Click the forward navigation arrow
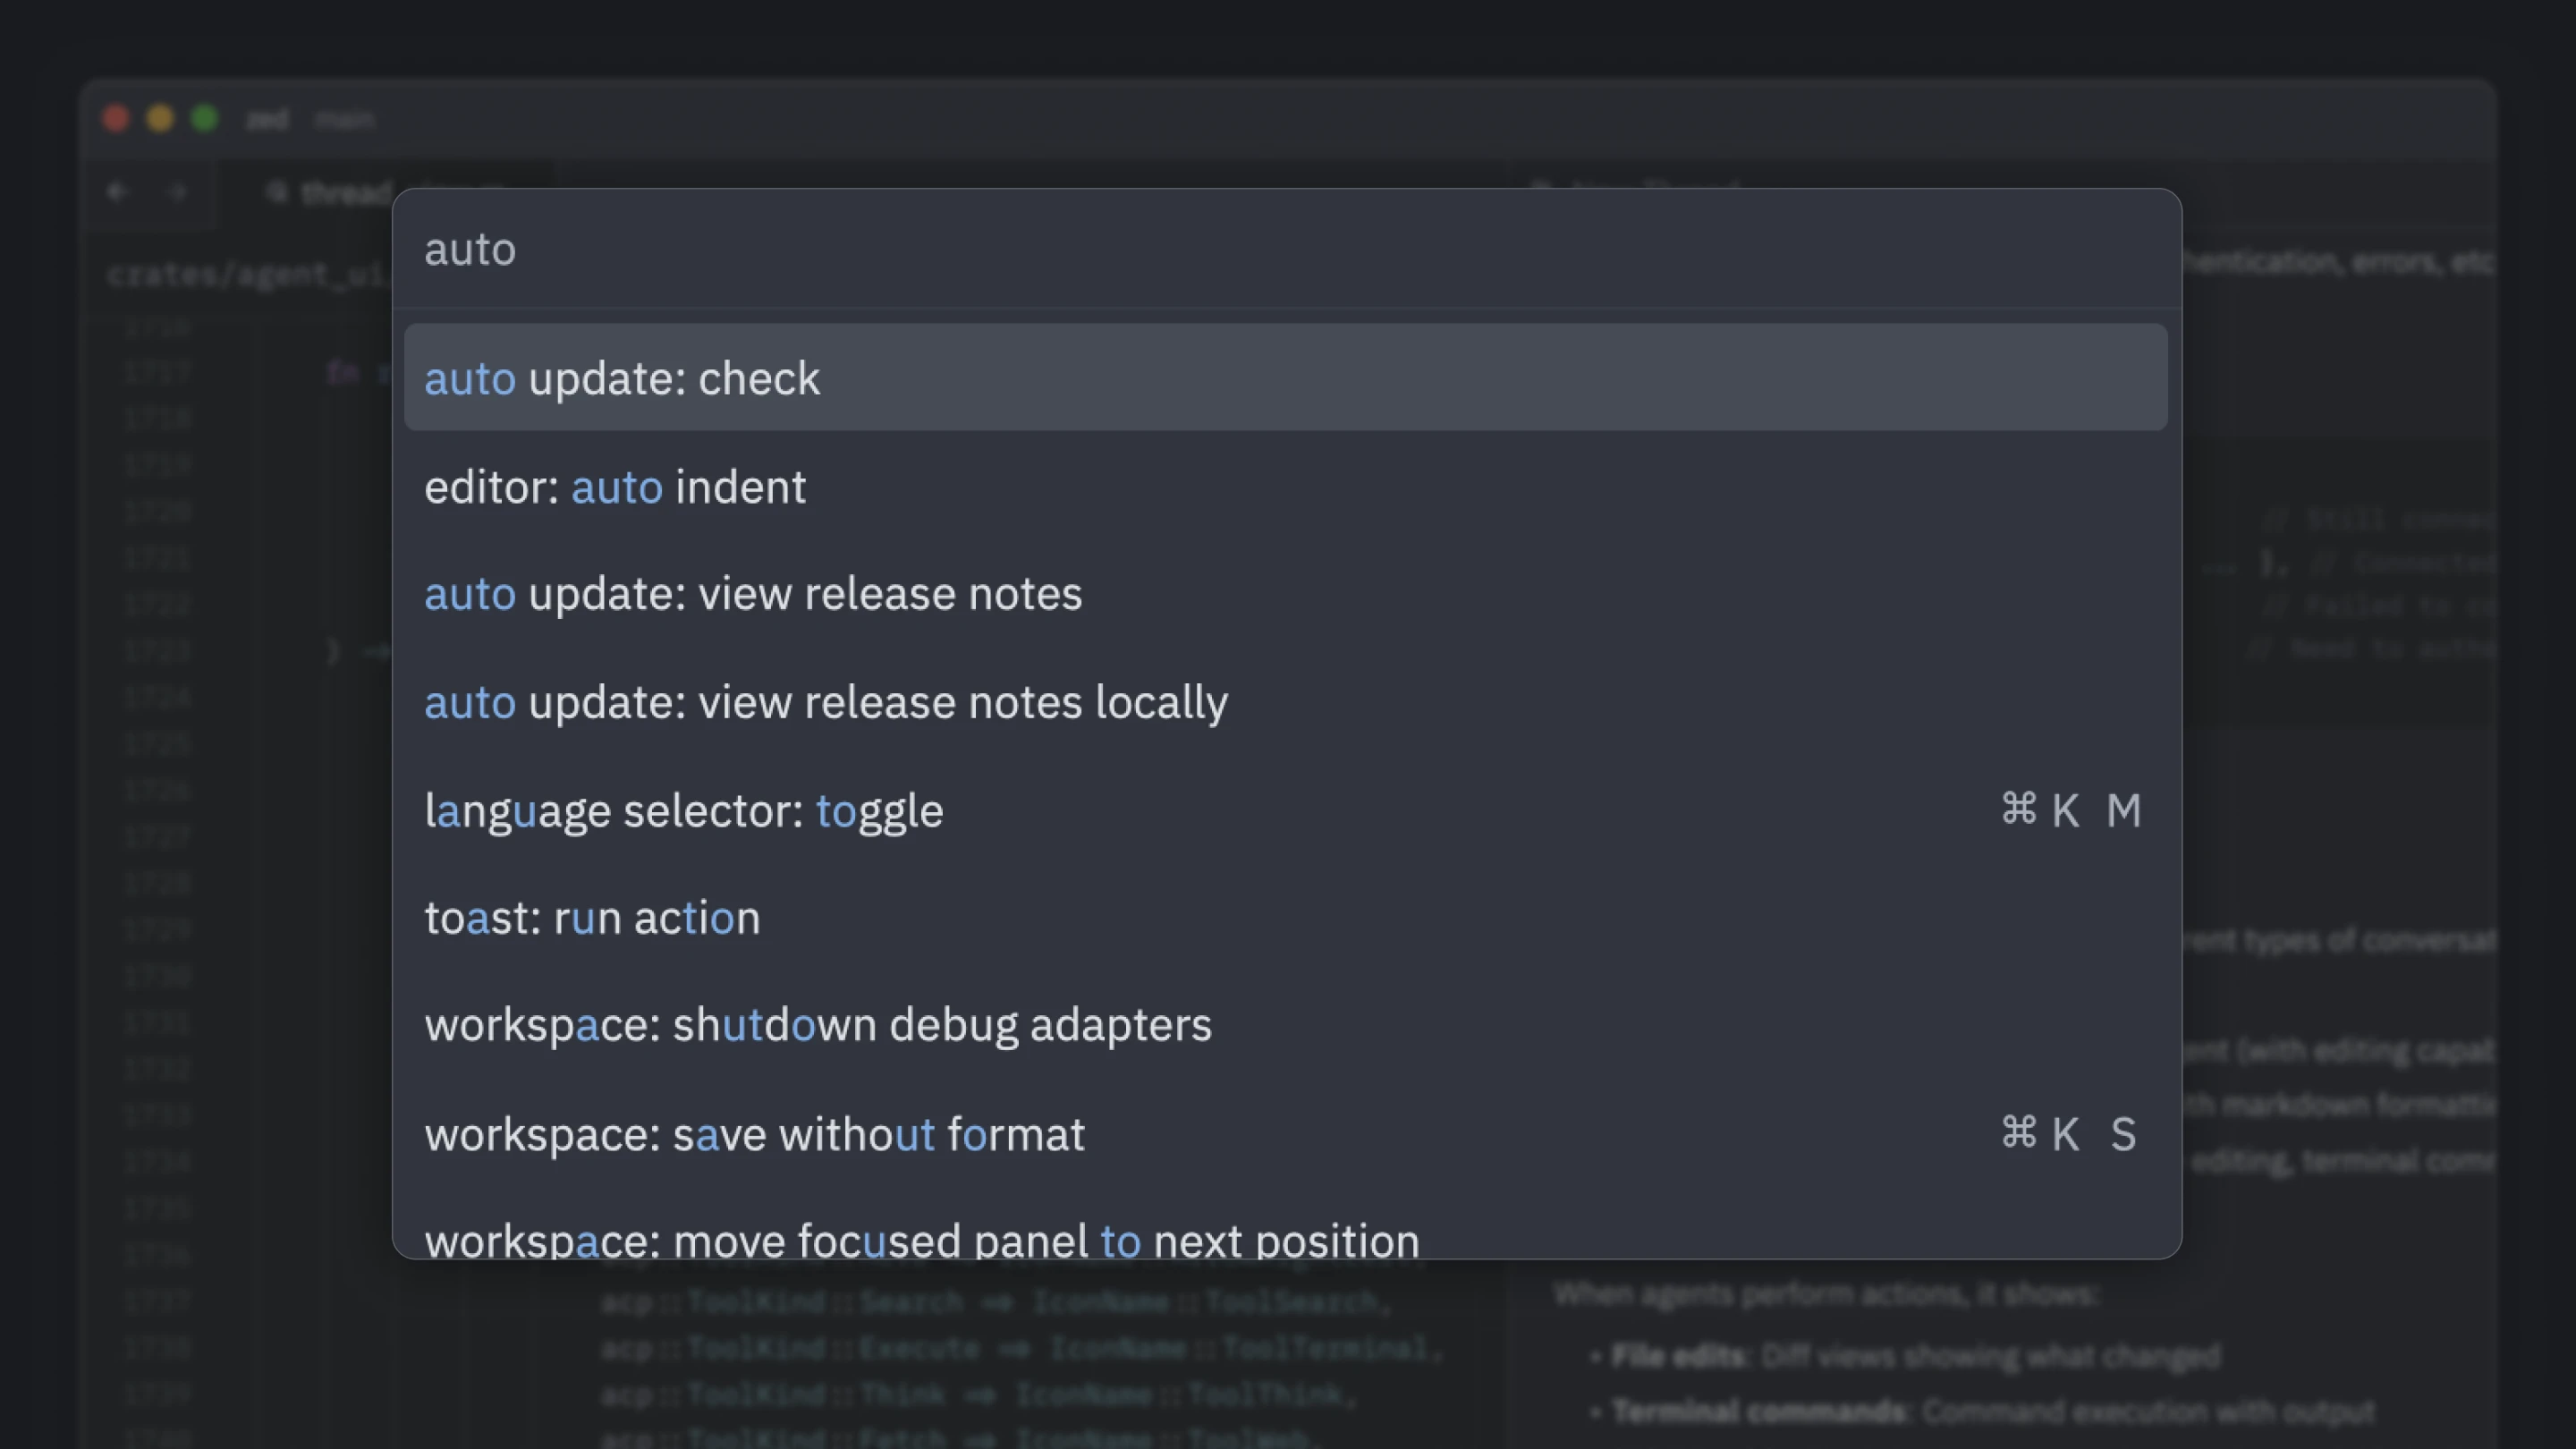 tap(176, 192)
